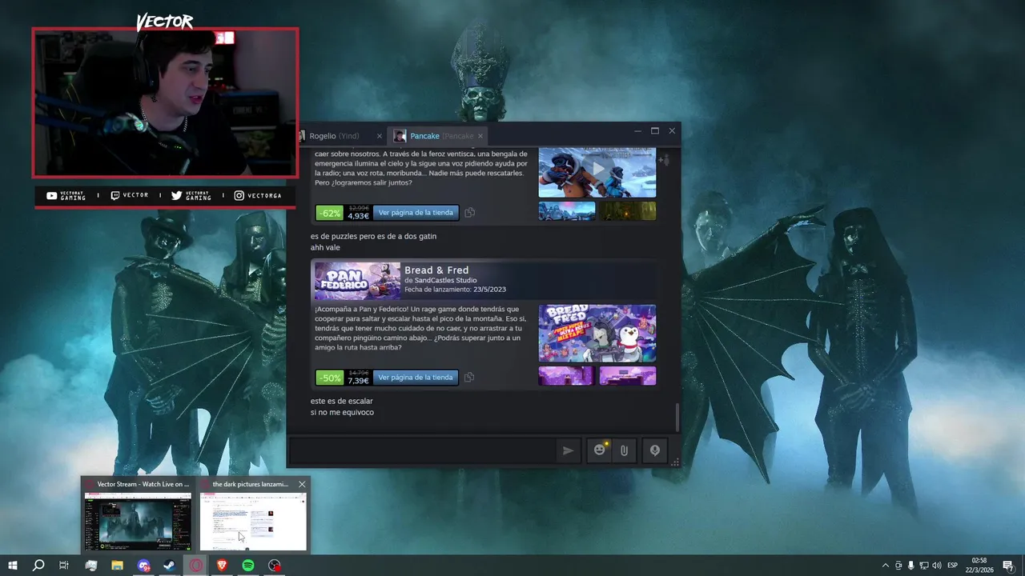Close the Pancake chat tab

(480, 136)
